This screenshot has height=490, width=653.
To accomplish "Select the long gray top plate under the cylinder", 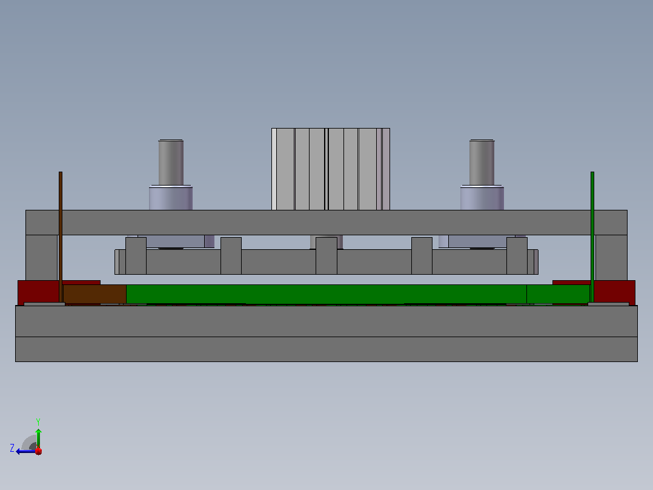I will (326, 223).
